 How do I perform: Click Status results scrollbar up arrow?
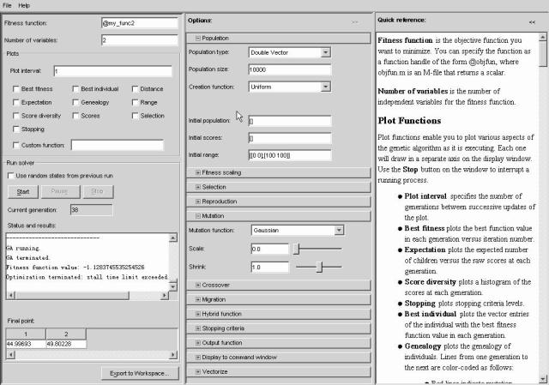pos(173,238)
